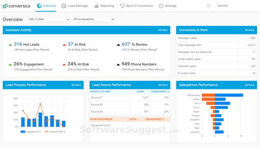The image size is (260, 148).
Task: Open Salesperson Performance DETAILS link
Action: [x=249, y=85]
